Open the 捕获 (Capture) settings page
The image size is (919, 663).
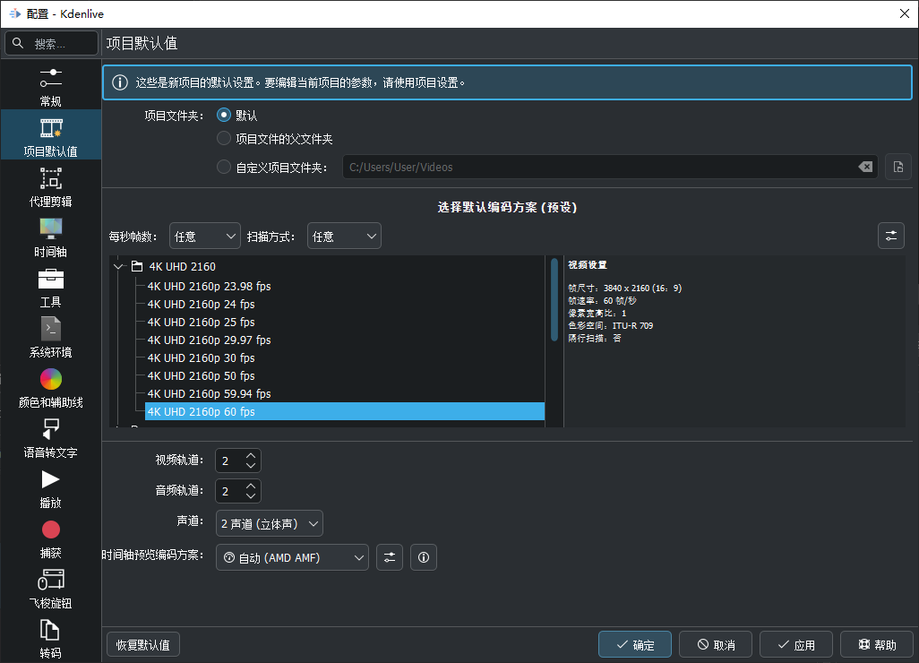click(49, 536)
